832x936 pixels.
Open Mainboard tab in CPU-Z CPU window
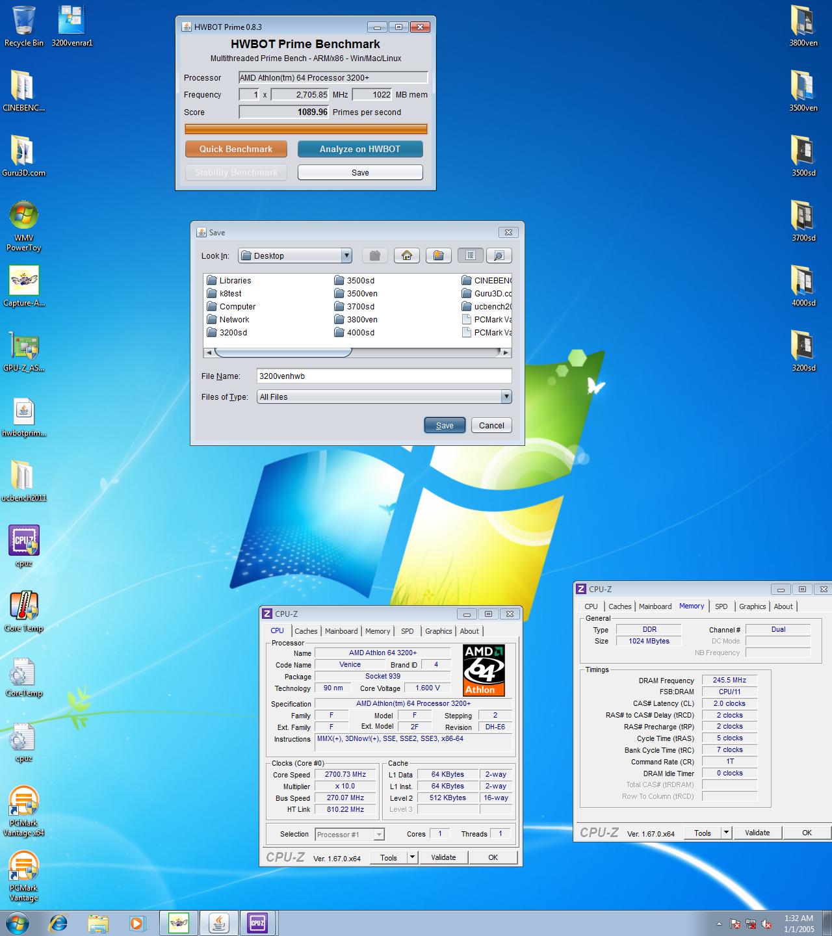(341, 631)
